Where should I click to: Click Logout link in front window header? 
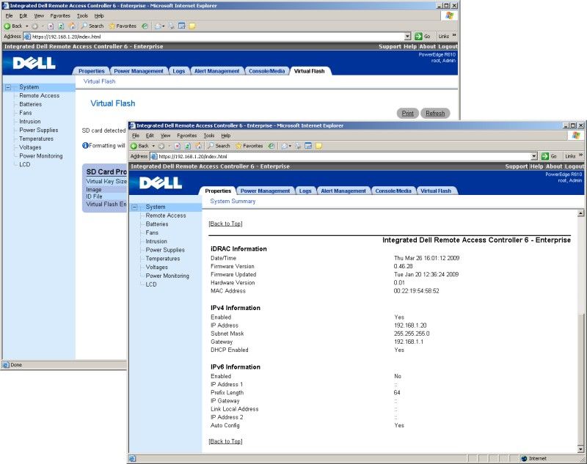575,166
